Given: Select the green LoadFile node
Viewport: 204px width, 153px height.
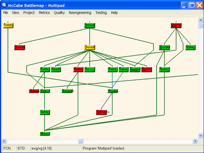Looking at the screenshot, I should (45, 112).
